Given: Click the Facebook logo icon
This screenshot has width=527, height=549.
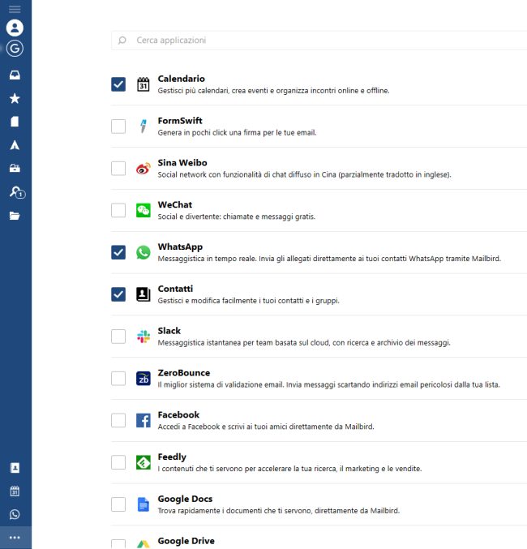Looking at the screenshot, I should [144, 421].
